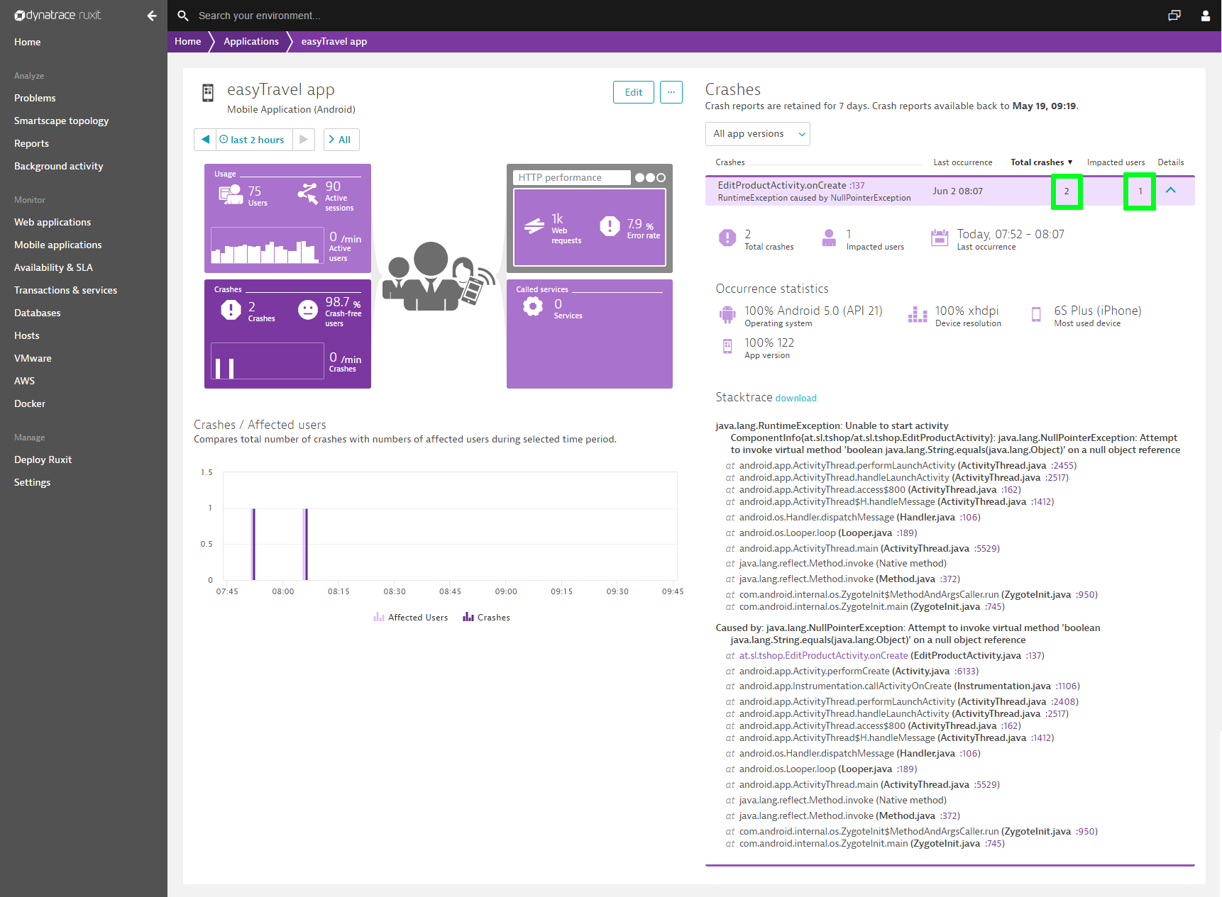Viewport: 1222px width, 897px height.
Task: Click the Device resolution bars icon
Action: coord(918,315)
